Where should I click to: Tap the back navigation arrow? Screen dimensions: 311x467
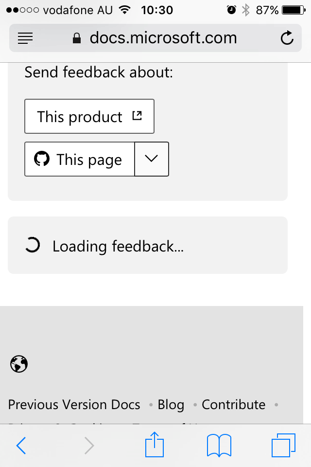coord(20,445)
